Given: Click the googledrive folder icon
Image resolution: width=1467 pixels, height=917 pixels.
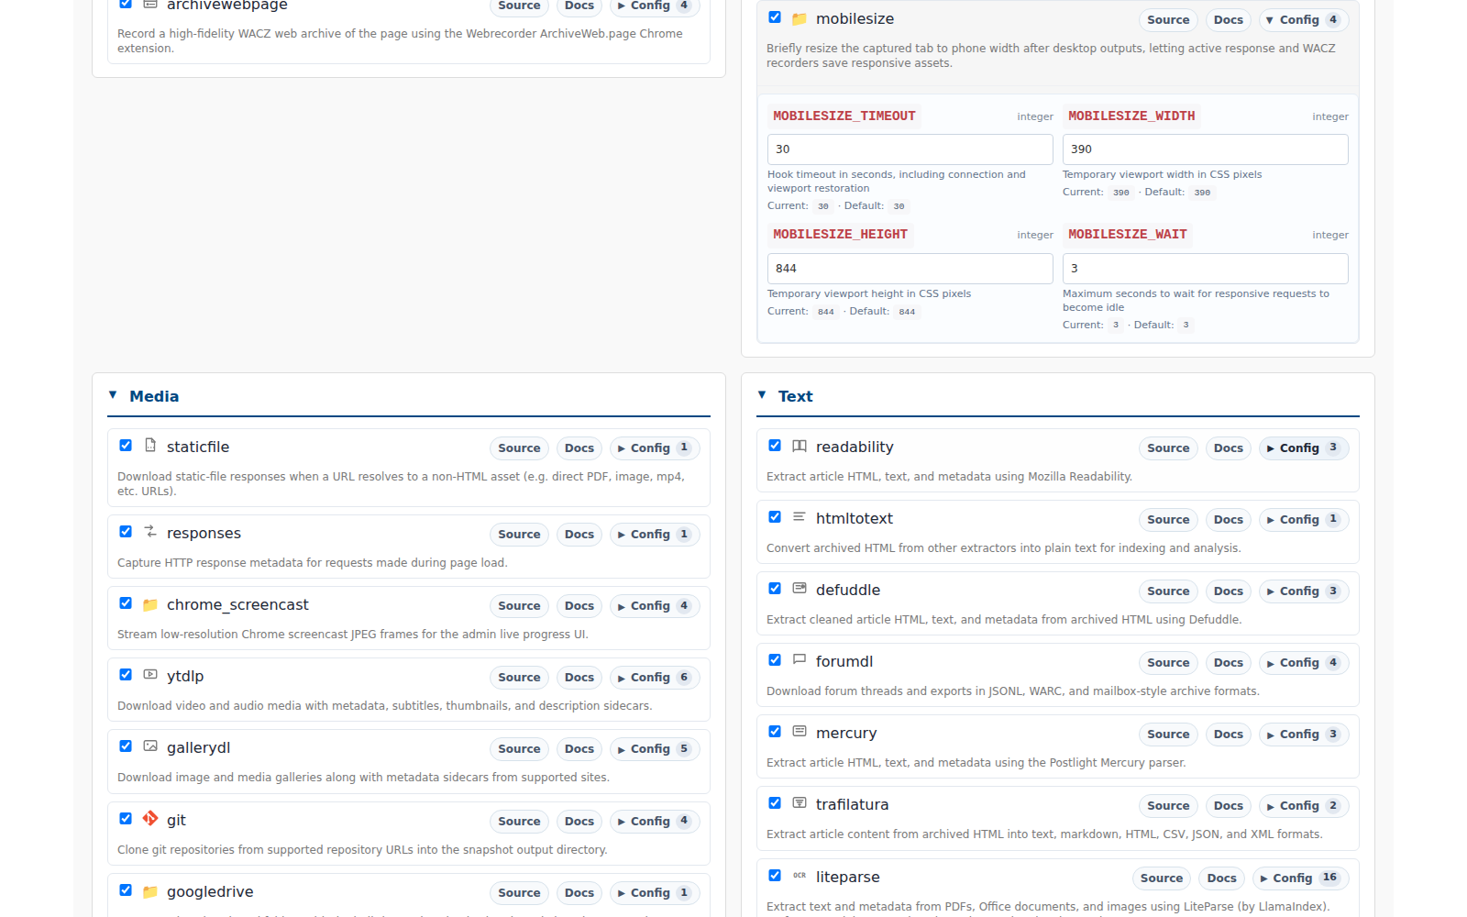Looking at the screenshot, I should click(150, 891).
